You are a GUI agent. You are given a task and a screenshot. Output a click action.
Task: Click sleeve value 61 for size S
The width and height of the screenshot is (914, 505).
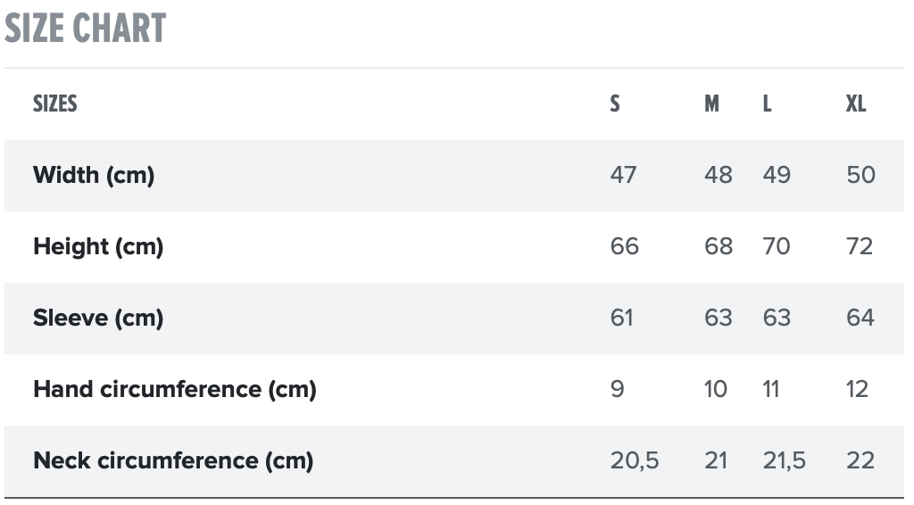[x=622, y=318]
